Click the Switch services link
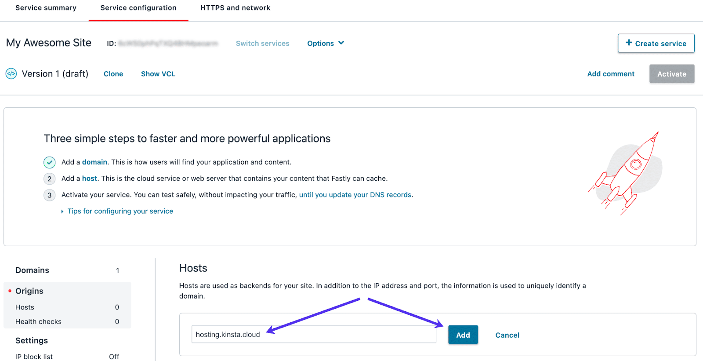 tap(263, 44)
